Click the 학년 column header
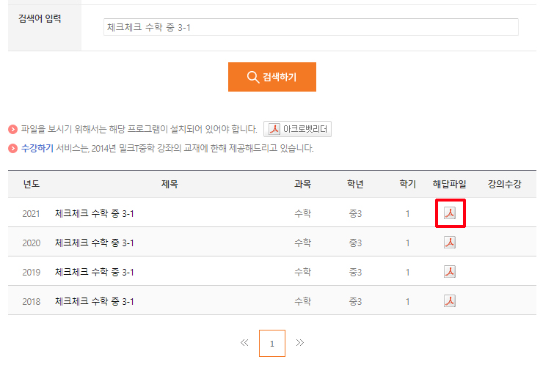 pyautogui.click(x=355, y=184)
